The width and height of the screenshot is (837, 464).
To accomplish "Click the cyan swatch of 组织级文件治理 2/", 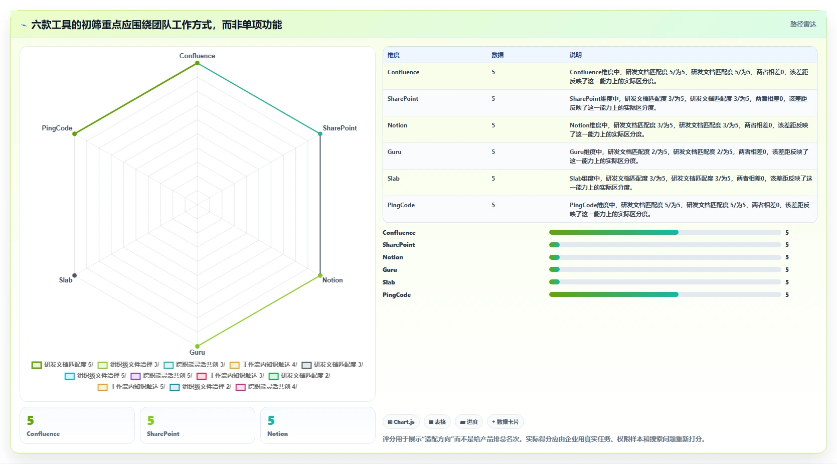I will click(175, 387).
